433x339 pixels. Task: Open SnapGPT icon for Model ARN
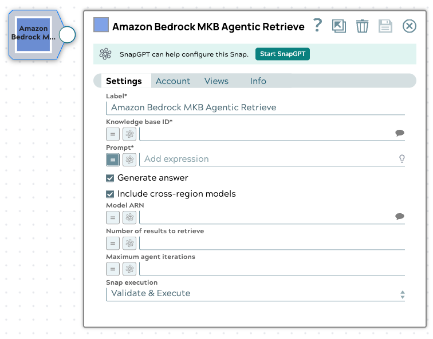pos(129,218)
